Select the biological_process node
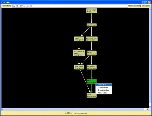Screen dimensions: 152x116 (91, 11)
